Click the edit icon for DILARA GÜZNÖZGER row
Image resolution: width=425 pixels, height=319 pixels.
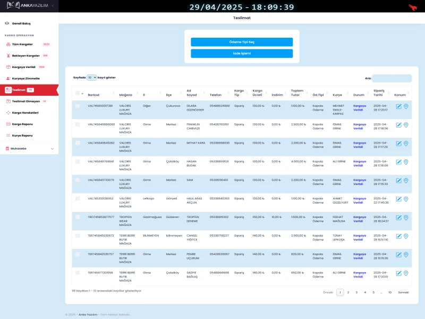(x=398, y=106)
